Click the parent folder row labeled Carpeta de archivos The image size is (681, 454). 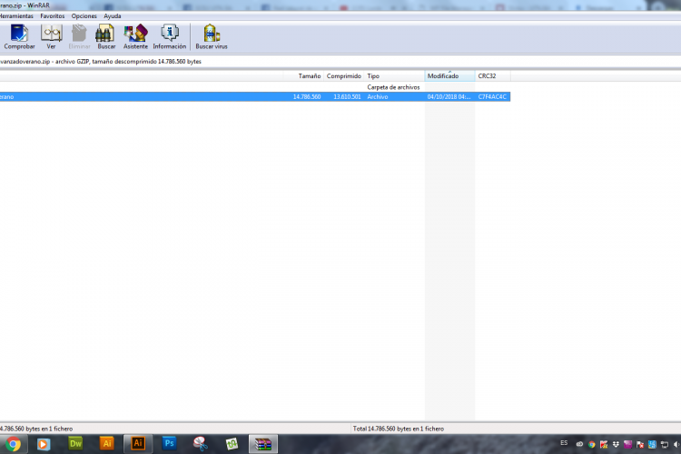[x=182, y=87]
